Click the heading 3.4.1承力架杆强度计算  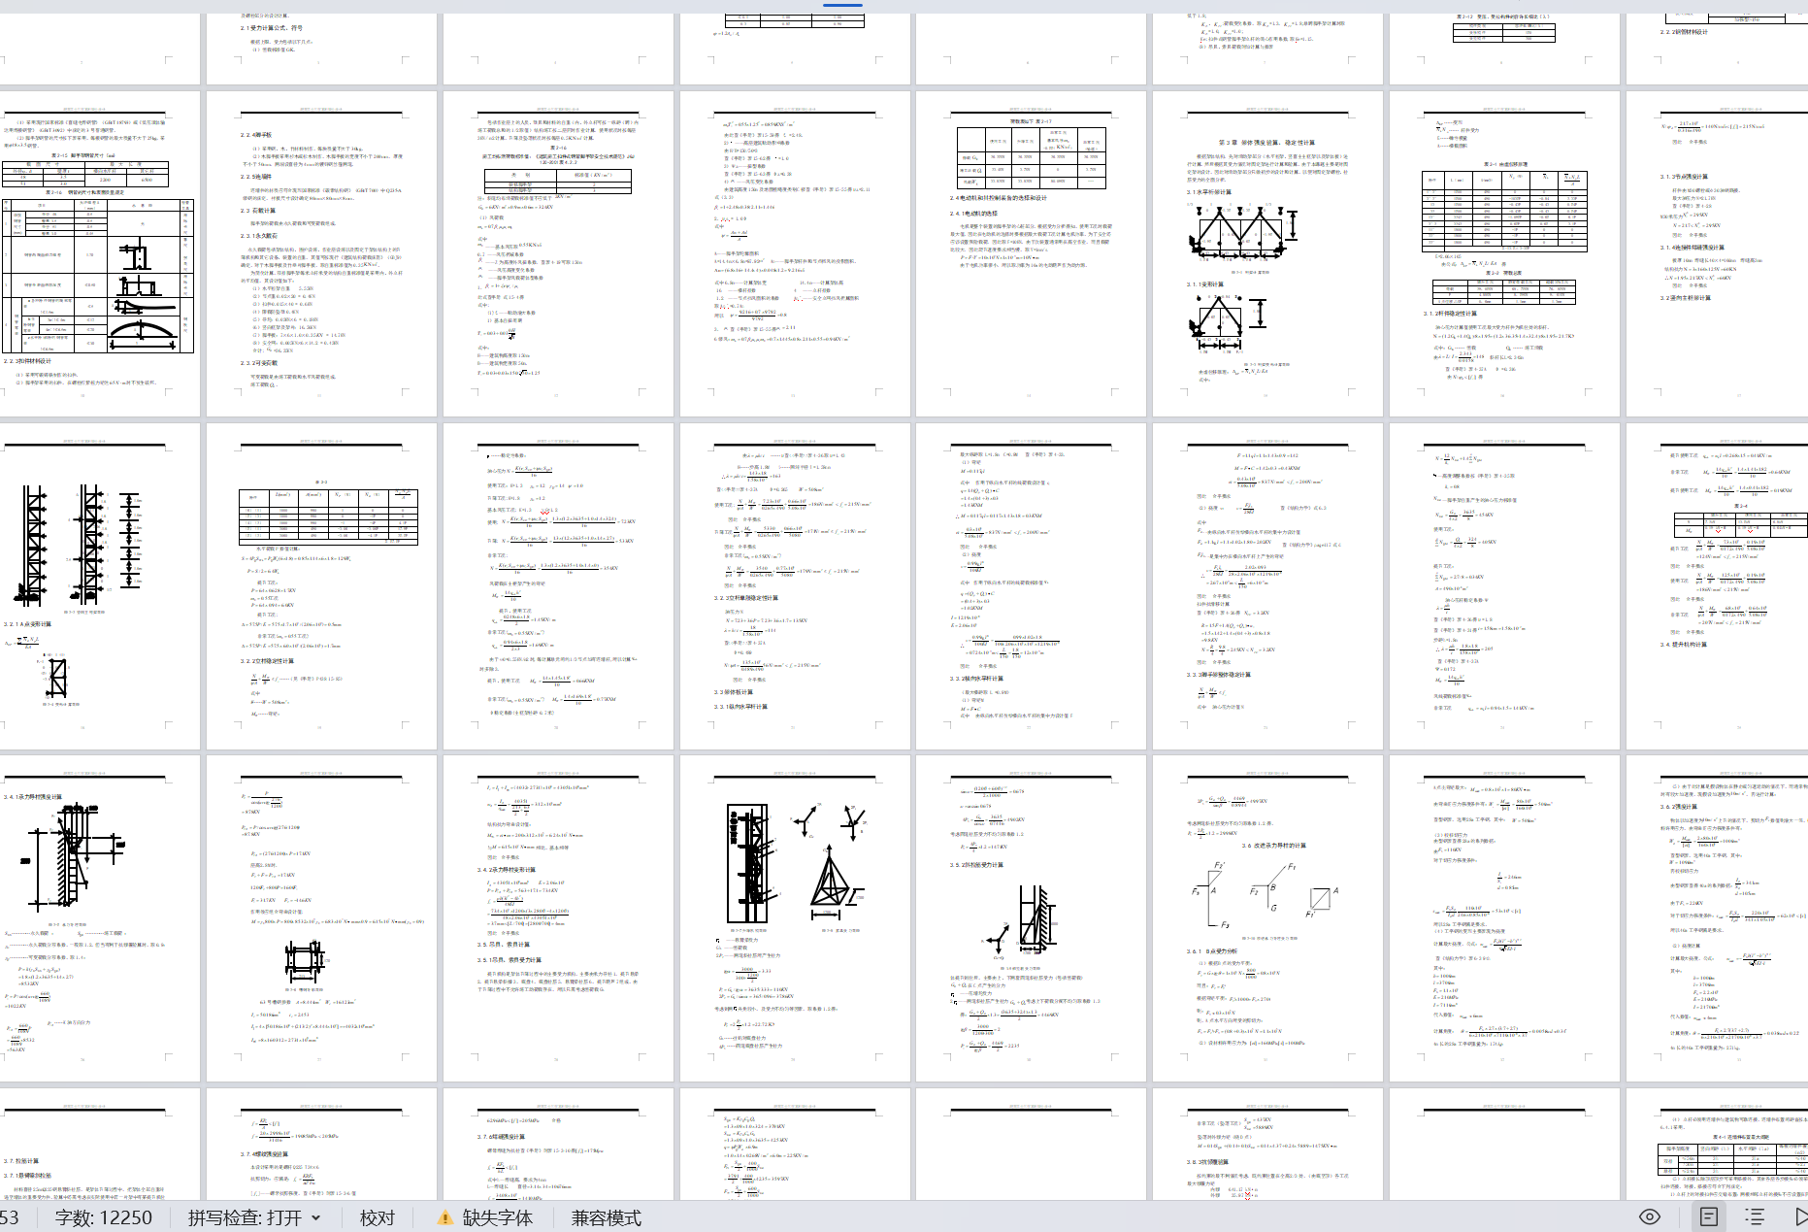click(33, 796)
